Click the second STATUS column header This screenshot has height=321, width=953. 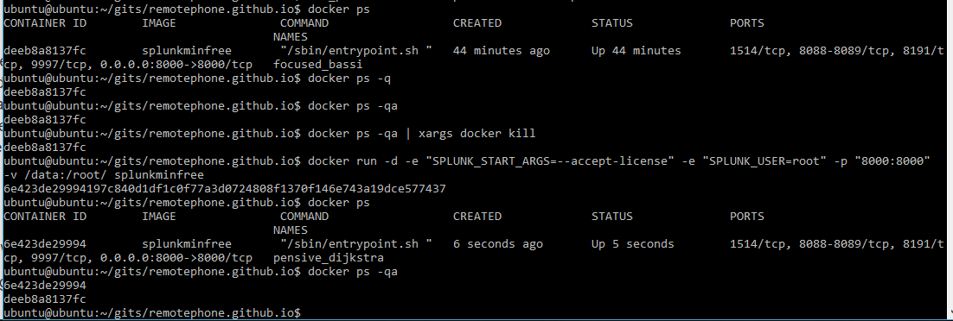click(612, 217)
